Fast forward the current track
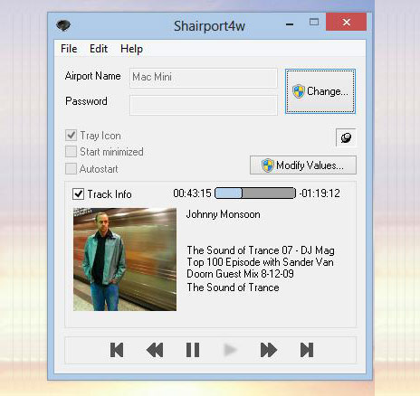The height and width of the screenshot is (396, 420). pyautogui.click(x=269, y=350)
